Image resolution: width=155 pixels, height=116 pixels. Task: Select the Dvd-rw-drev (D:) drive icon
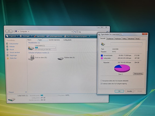coord(31,58)
